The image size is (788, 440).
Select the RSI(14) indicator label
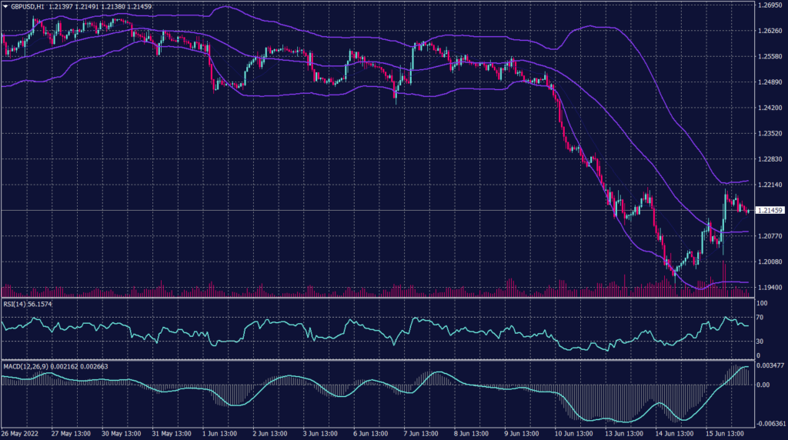(15, 305)
